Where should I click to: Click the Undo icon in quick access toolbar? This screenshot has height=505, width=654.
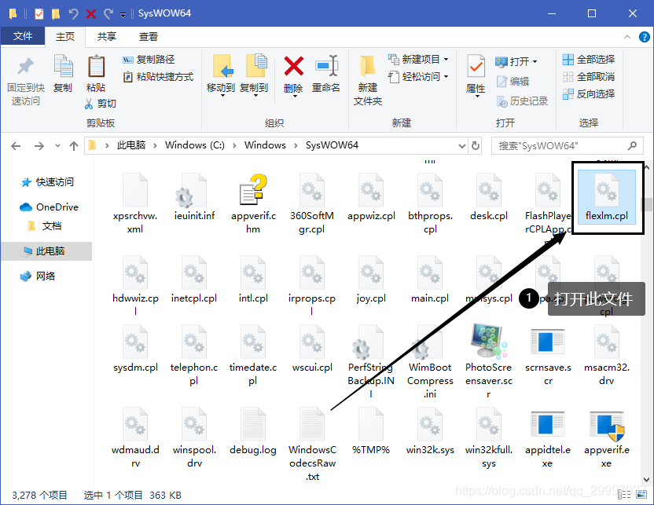tap(75, 13)
